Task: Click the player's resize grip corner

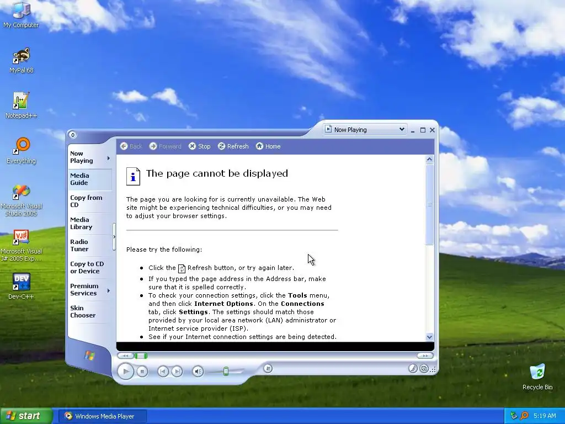Action: (x=433, y=369)
